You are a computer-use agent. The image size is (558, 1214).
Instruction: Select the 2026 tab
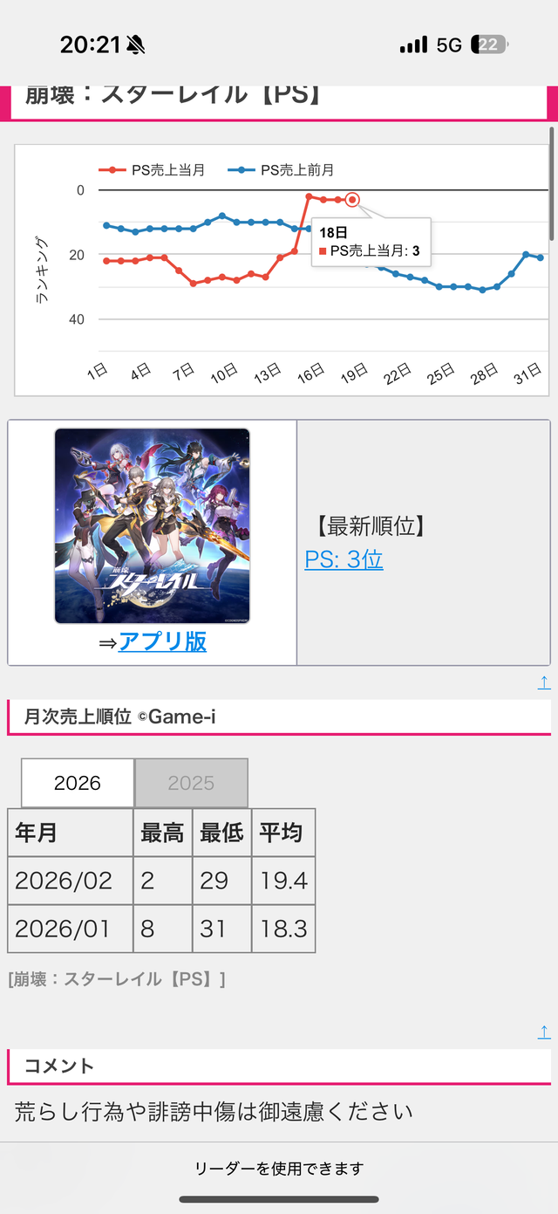78,783
